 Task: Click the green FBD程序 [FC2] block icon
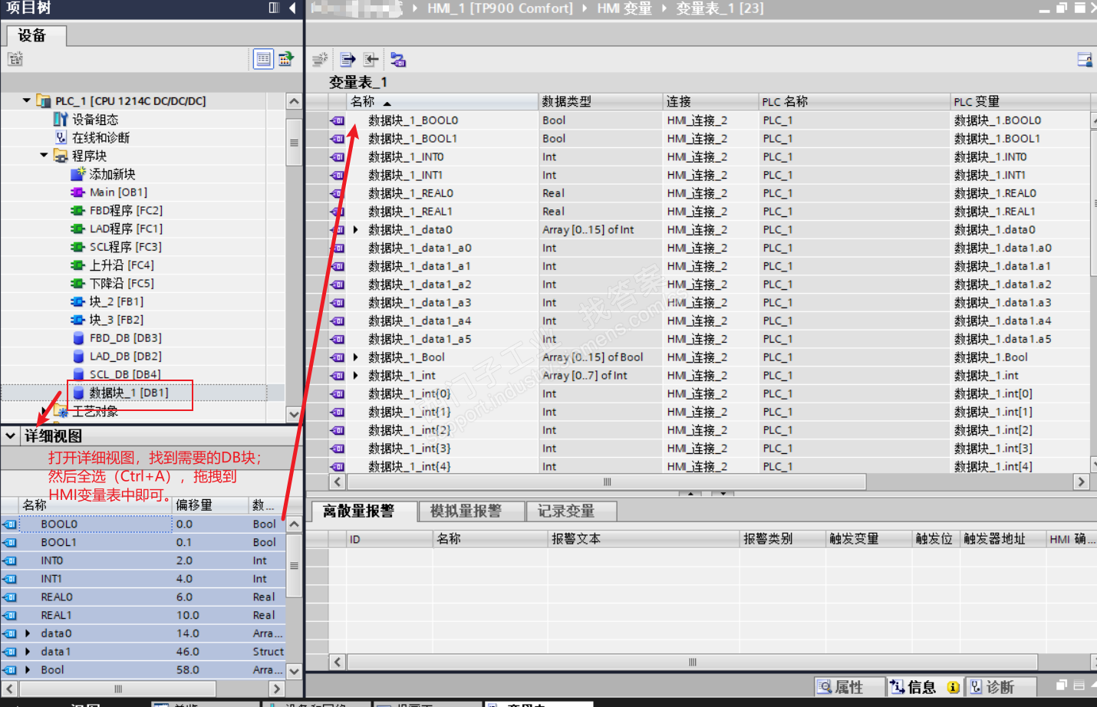pos(78,210)
